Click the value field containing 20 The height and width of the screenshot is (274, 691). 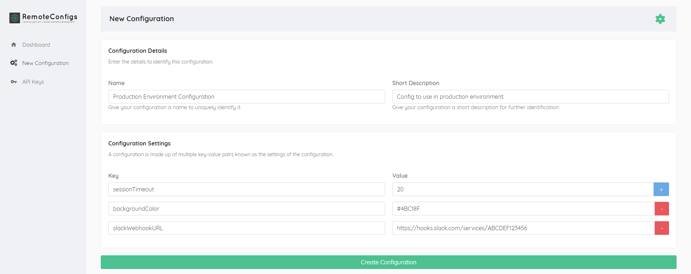(523, 189)
